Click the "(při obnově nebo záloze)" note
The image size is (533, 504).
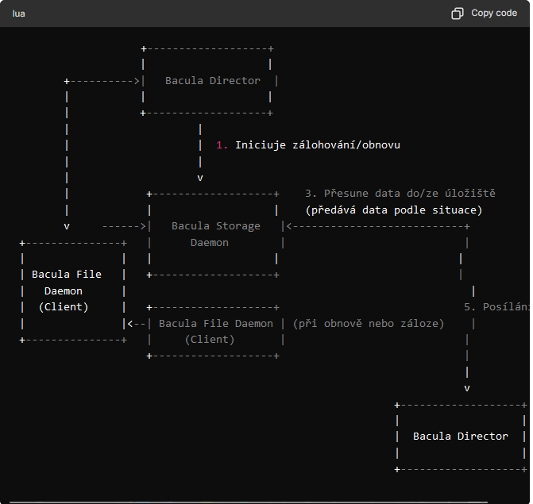click(368, 324)
